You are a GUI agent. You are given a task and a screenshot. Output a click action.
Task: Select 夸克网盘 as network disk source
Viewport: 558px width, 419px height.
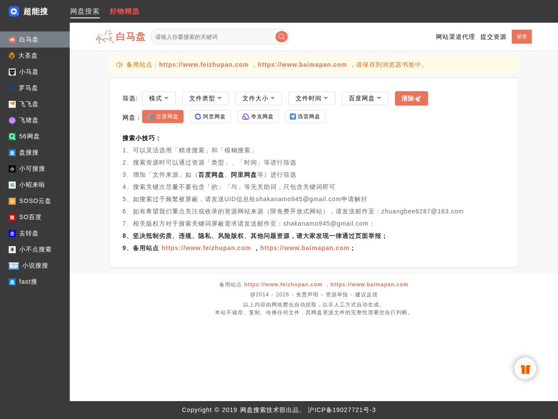(x=258, y=117)
